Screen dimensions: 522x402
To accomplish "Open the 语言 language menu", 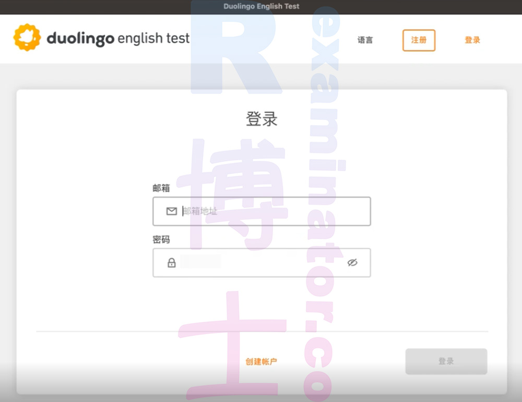I will point(365,40).
